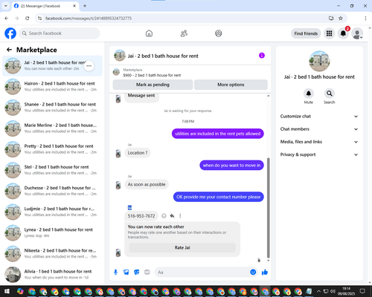
Task: Open Hairon's conversation
Action: pyautogui.click(x=52, y=87)
